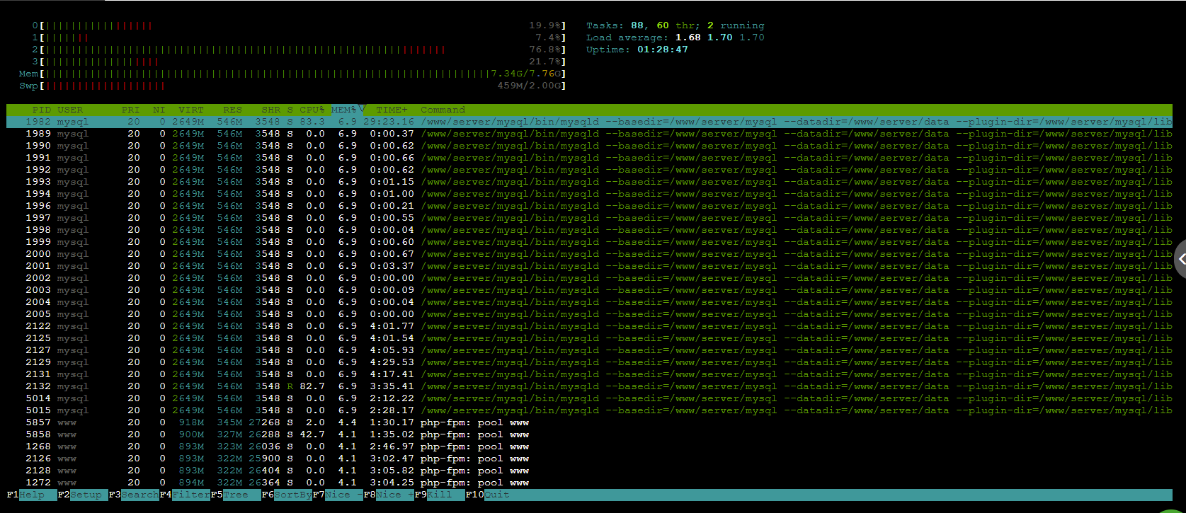Select the highlighted process row PID 1982
This screenshot has width=1186, height=513.
pyautogui.click(x=589, y=122)
